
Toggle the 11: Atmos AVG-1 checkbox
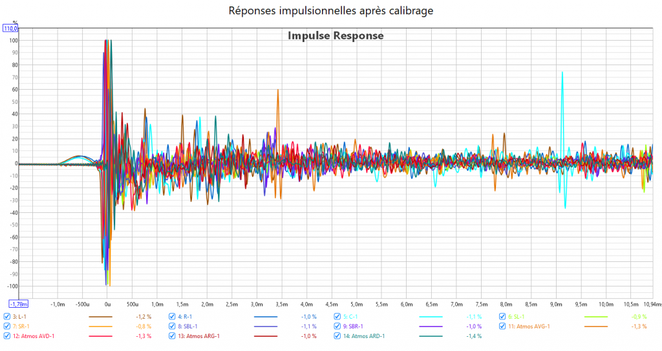502,326
